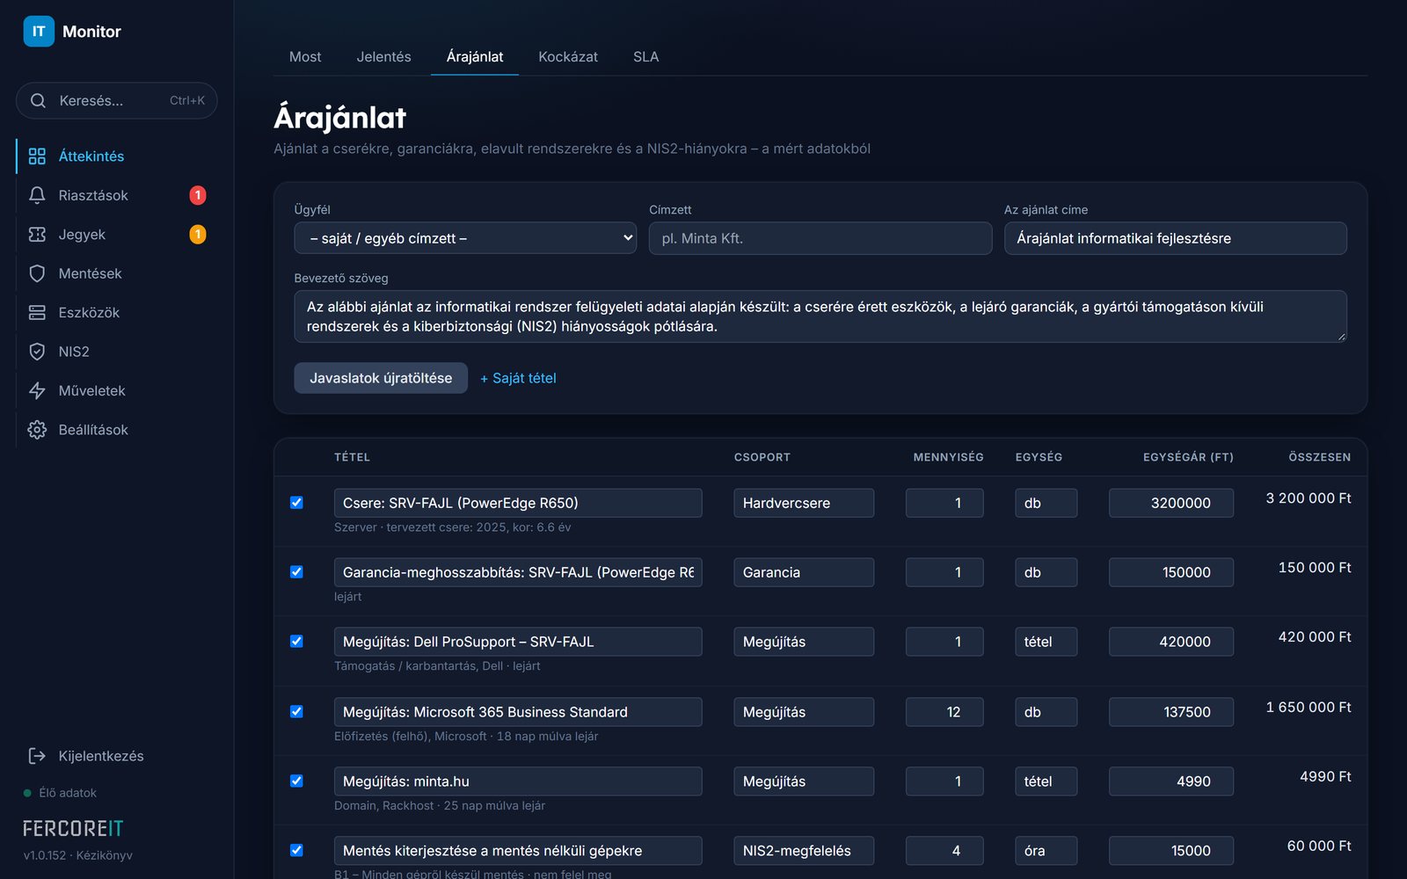Click the Műveletek lightning icon
The width and height of the screenshot is (1407, 879).
pos(37,390)
